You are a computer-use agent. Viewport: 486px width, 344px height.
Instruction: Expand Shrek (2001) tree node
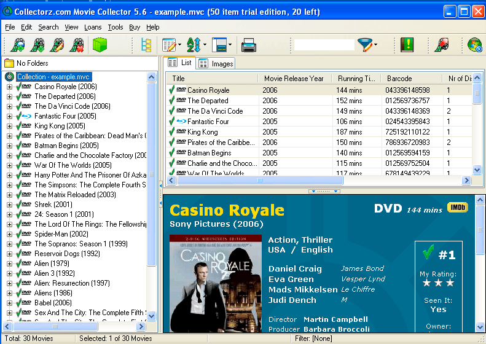(x=9, y=205)
